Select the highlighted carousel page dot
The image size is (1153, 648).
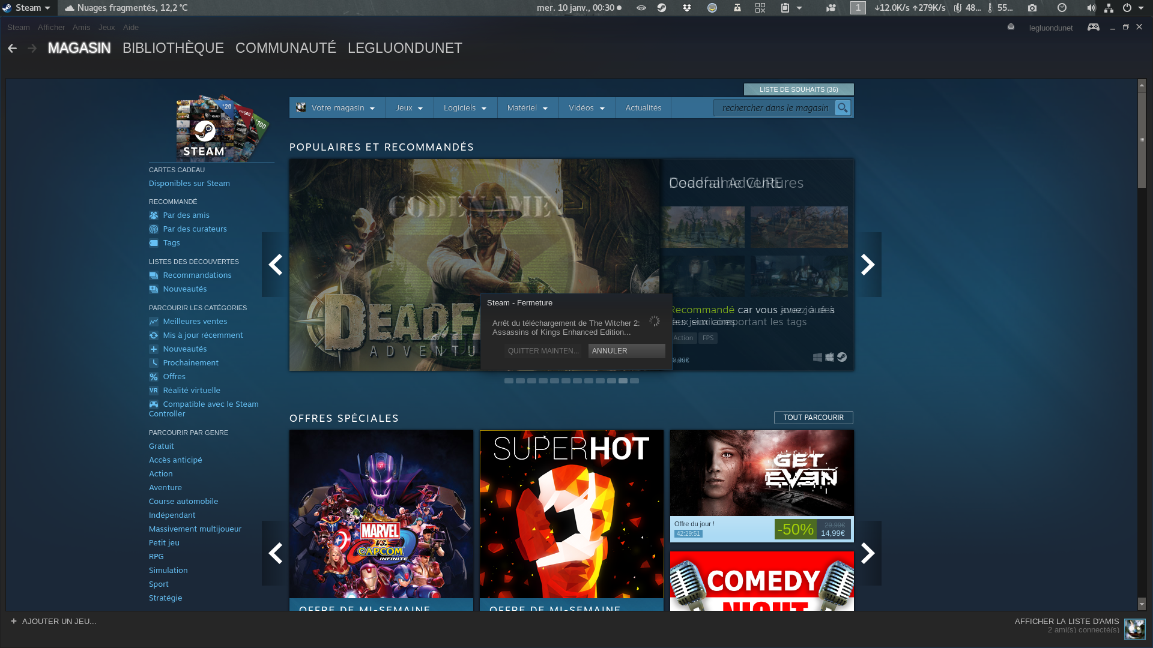coord(623,381)
